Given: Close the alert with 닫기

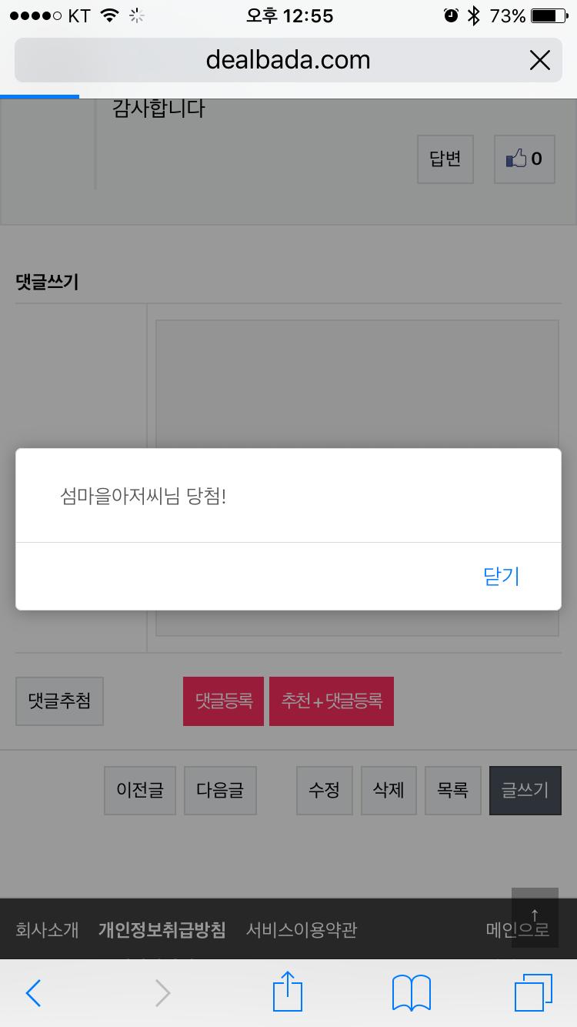Looking at the screenshot, I should coord(502,576).
